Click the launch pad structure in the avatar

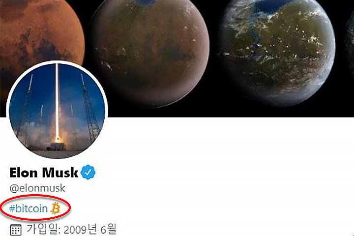pyautogui.click(x=57, y=146)
